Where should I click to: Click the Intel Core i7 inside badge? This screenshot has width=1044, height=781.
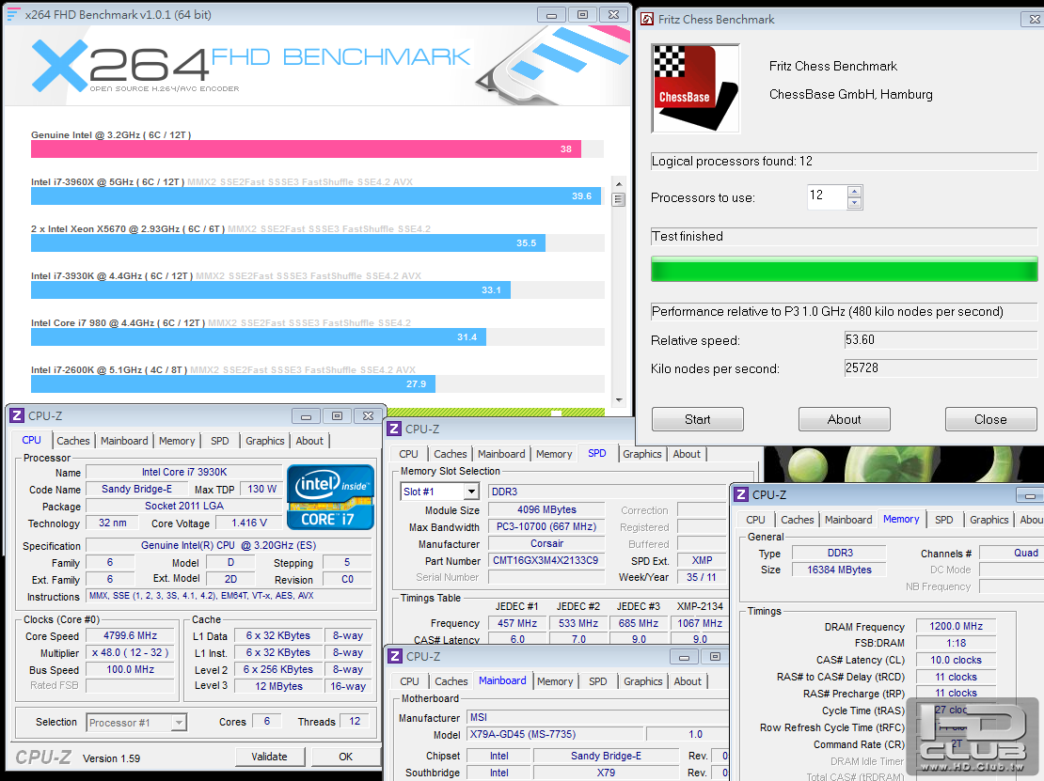click(330, 497)
